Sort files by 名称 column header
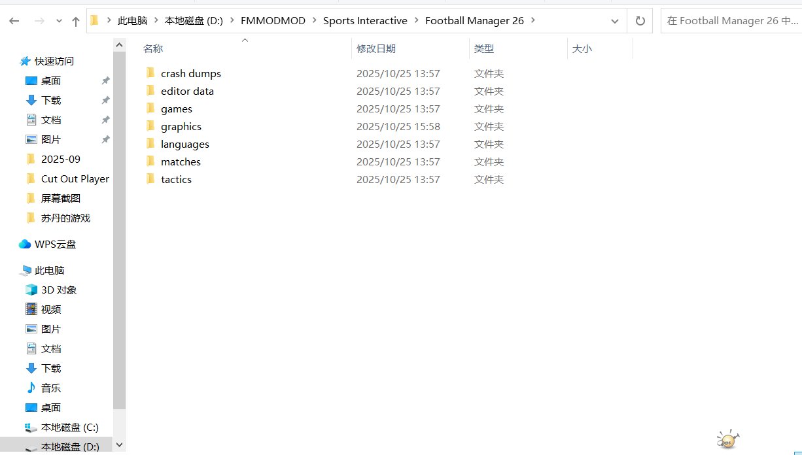 153,49
